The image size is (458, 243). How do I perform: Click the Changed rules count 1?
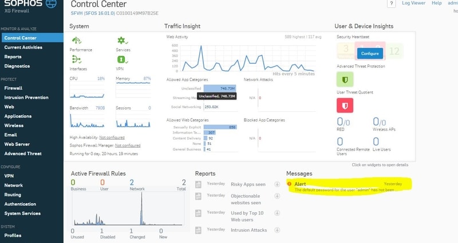[131, 231]
